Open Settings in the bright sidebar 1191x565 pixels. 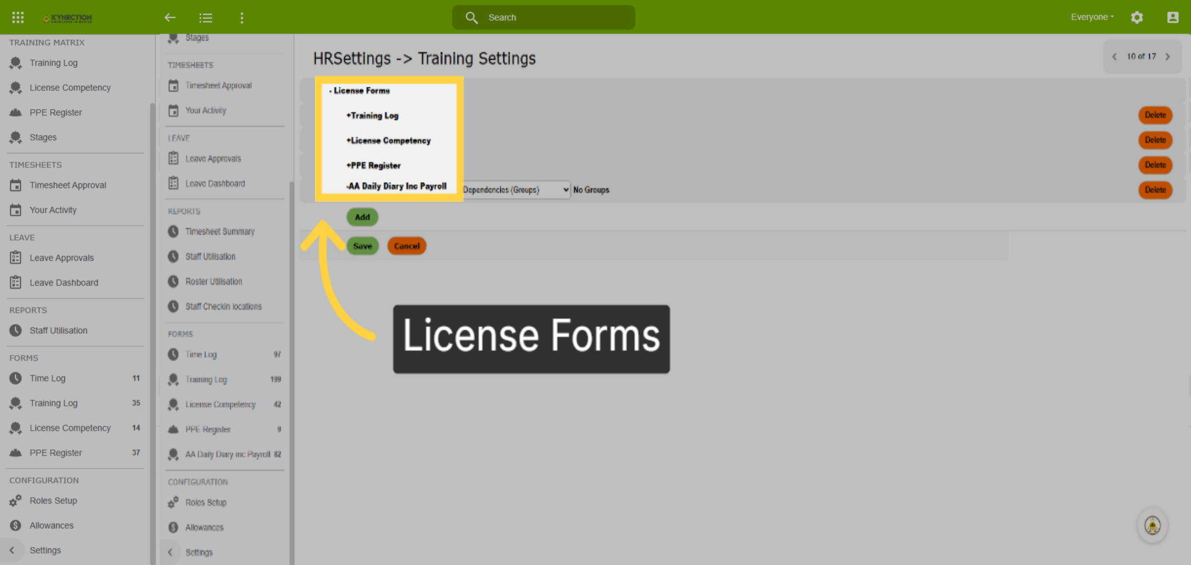pos(45,550)
